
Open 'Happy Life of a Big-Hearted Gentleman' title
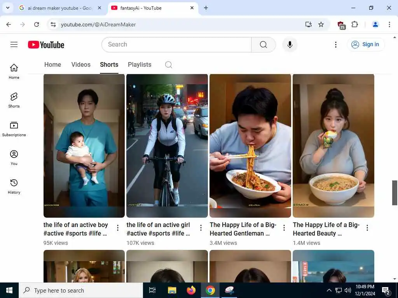point(243,229)
